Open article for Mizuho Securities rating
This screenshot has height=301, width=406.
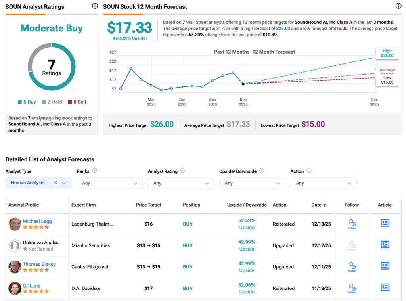pos(385,245)
